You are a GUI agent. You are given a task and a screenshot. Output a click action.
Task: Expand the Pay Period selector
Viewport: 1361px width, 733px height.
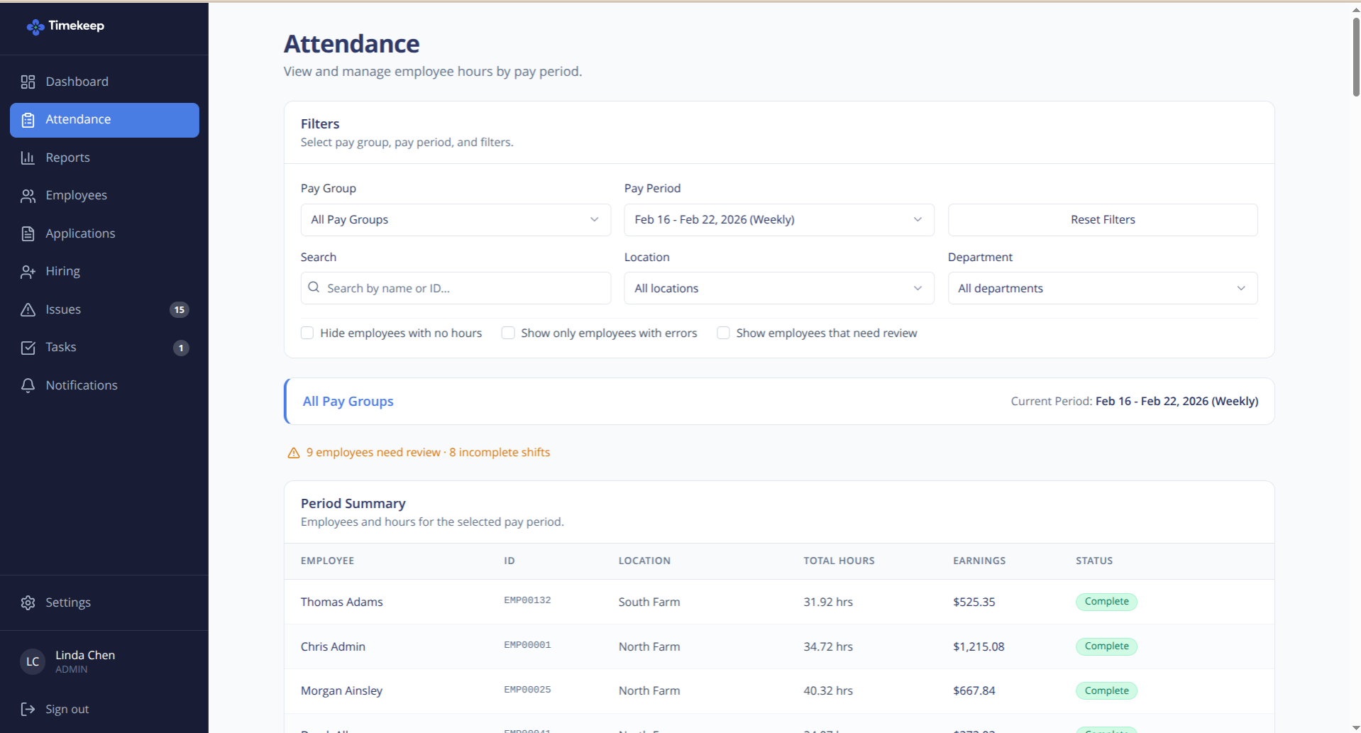(778, 219)
